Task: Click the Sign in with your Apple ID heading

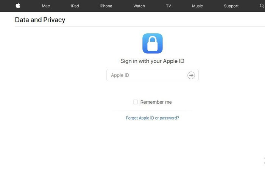Action: (x=152, y=61)
